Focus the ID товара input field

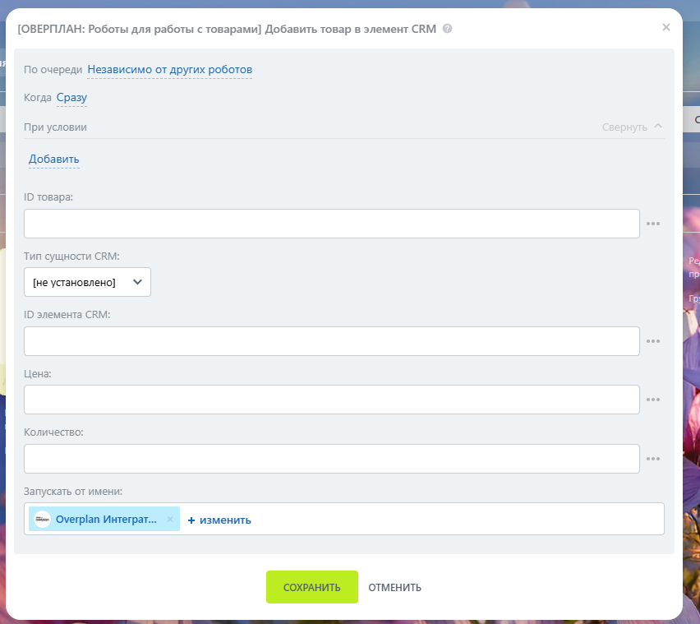[x=331, y=224]
